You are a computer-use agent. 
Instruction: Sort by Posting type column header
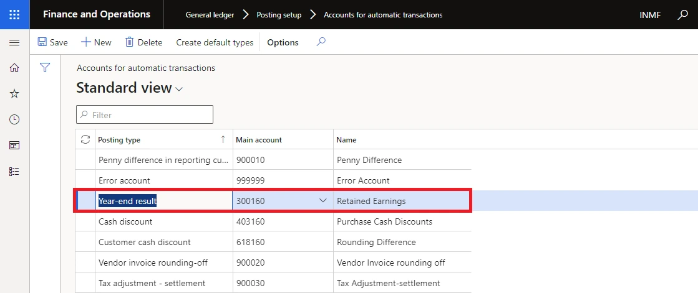coord(164,139)
